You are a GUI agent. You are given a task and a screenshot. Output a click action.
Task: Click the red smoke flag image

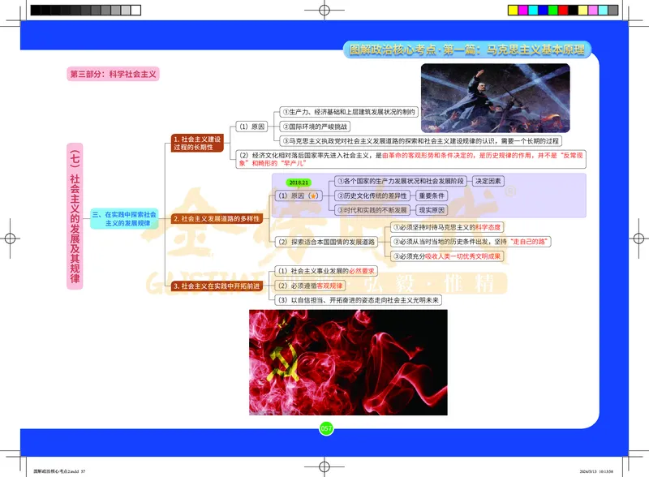pos(348,362)
